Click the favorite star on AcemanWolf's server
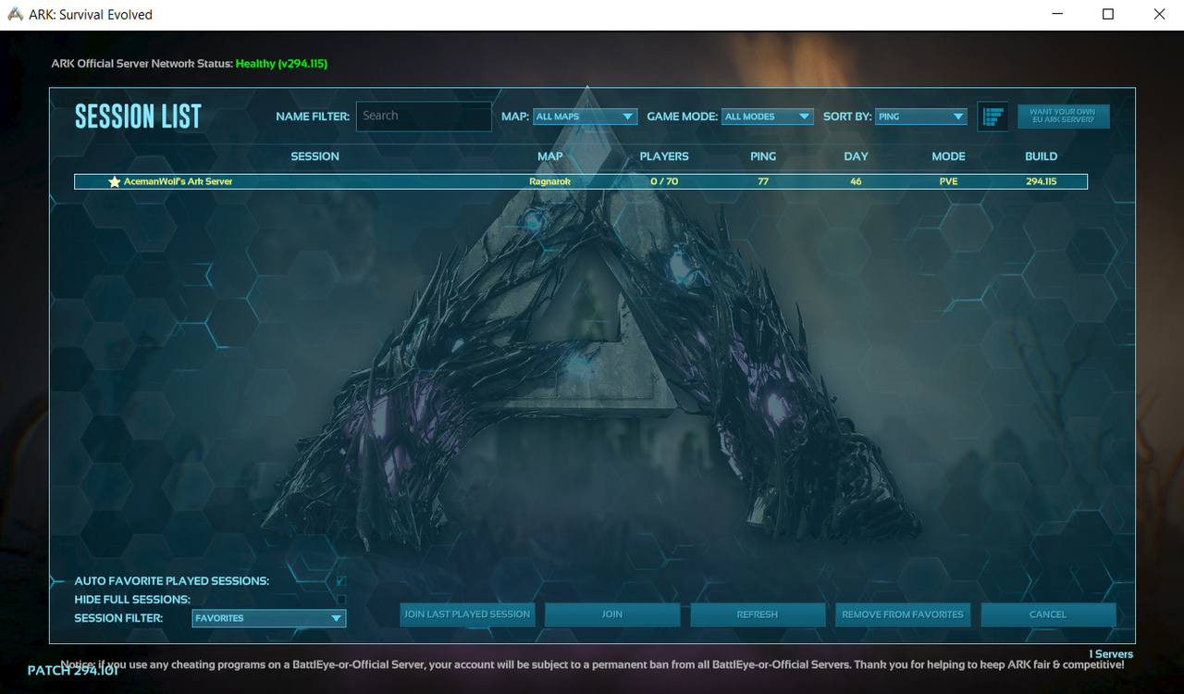The image size is (1184, 694). coord(115,182)
